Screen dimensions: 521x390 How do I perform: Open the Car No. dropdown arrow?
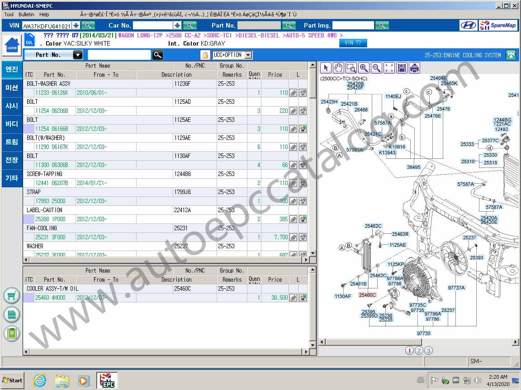pos(177,25)
